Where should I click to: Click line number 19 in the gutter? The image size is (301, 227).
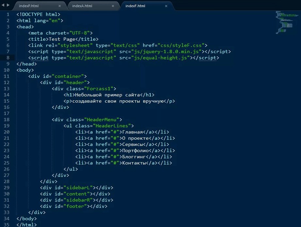click(7, 126)
